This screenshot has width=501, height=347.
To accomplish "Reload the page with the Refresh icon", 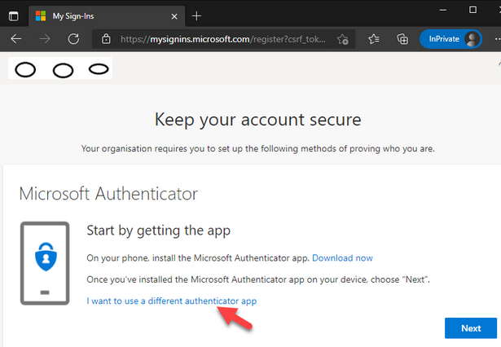I will (x=73, y=39).
